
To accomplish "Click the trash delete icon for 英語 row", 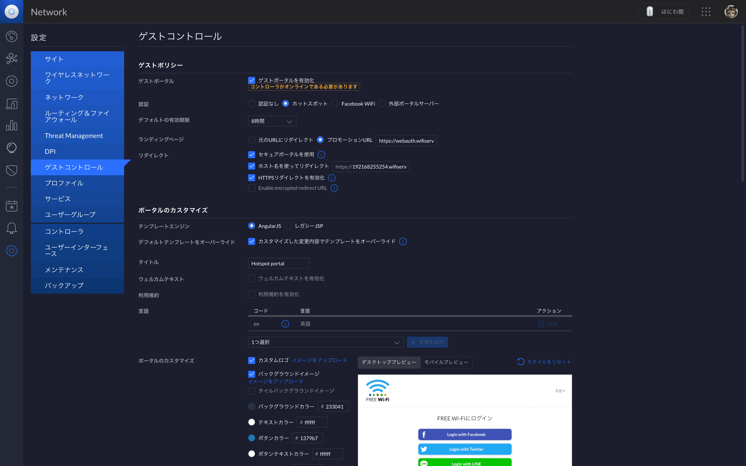I will click(x=541, y=324).
